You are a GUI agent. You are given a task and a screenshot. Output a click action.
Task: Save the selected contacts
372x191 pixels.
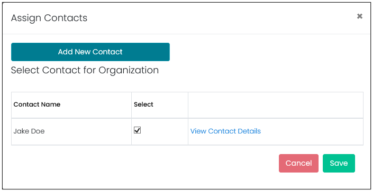coord(339,163)
